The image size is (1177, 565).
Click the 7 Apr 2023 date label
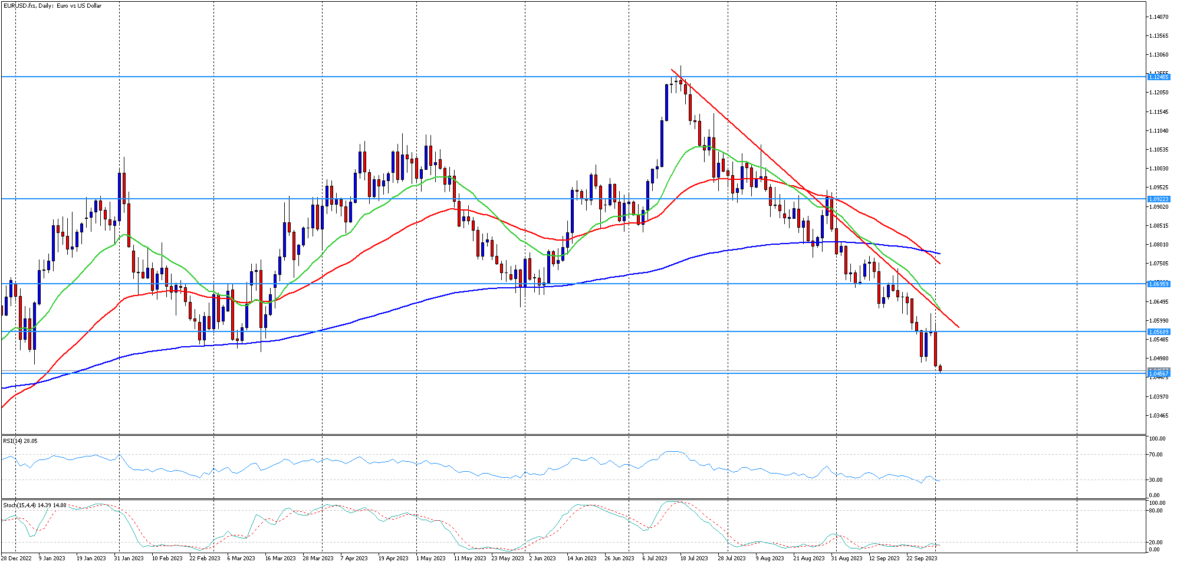(x=354, y=558)
